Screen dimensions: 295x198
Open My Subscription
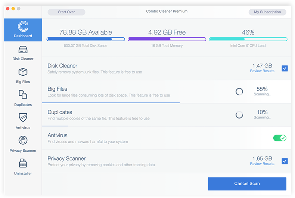pos(267,12)
